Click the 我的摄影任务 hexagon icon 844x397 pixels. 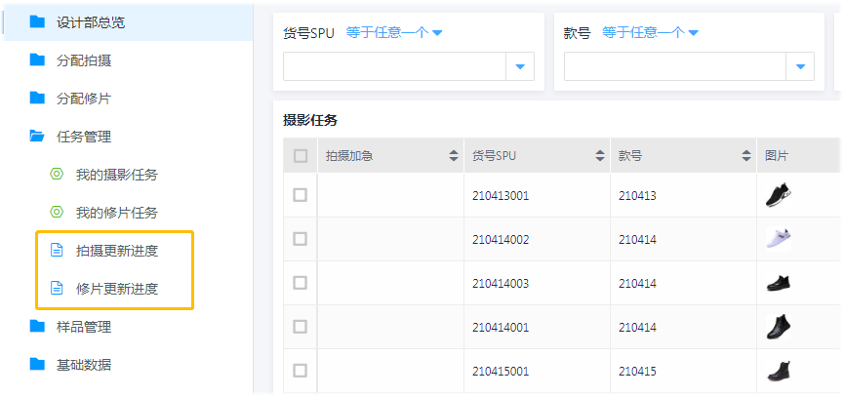[57, 175]
